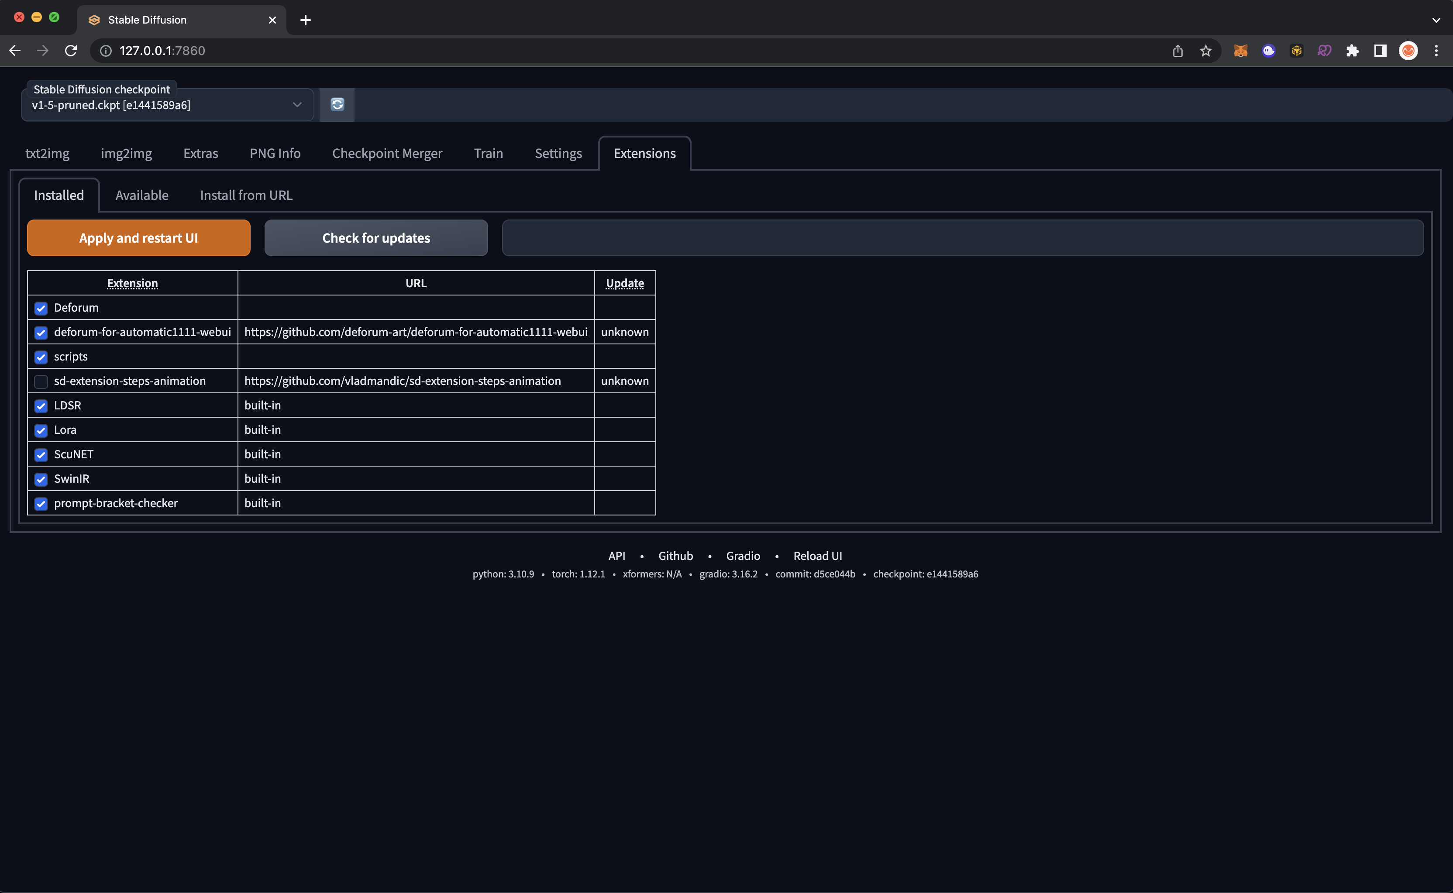The width and height of the screenshot is (1453, 893).
Task: Uncheck the Deforum extension checkbox
Action: click(x=41, y=308)
